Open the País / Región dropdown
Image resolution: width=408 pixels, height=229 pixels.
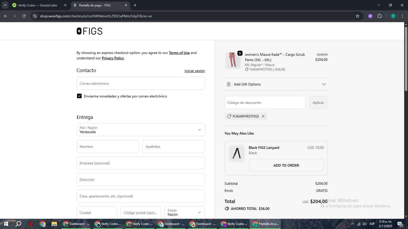click(x=141, y=130)
